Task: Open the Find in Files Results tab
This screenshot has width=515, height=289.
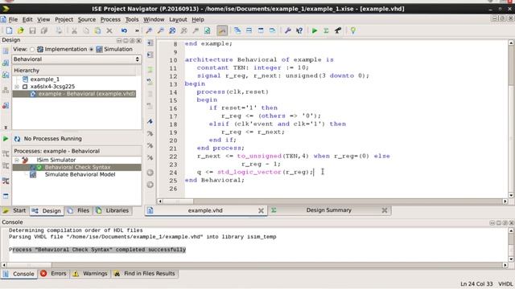Action: click(x=145, y=274)
